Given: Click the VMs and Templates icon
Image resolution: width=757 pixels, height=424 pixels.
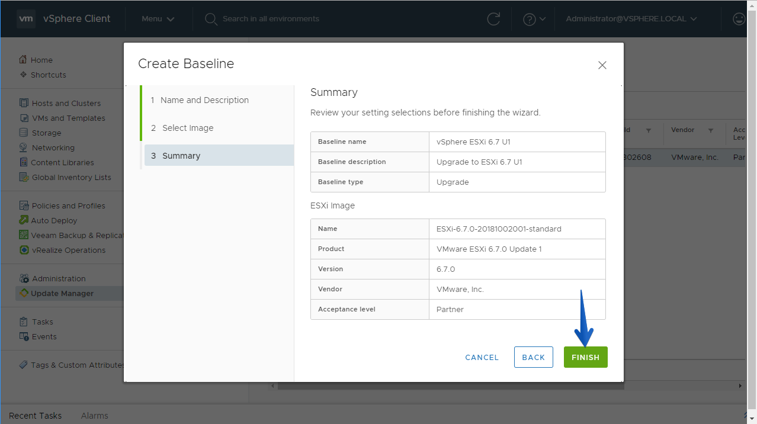Looking at the screenshot, I should [24, 118].
